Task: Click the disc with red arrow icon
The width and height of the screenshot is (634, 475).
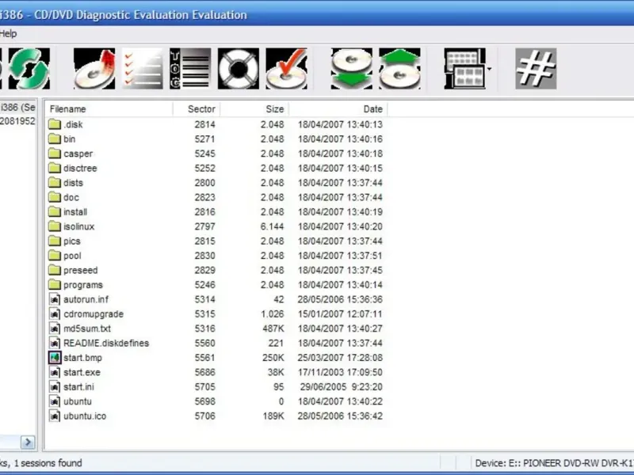Action: click(94, 69)
